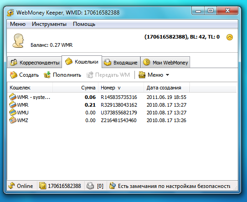Click the Входящие tab inbox icon
247x202 pixels.
pyautogui.click(x=108, y=62)
